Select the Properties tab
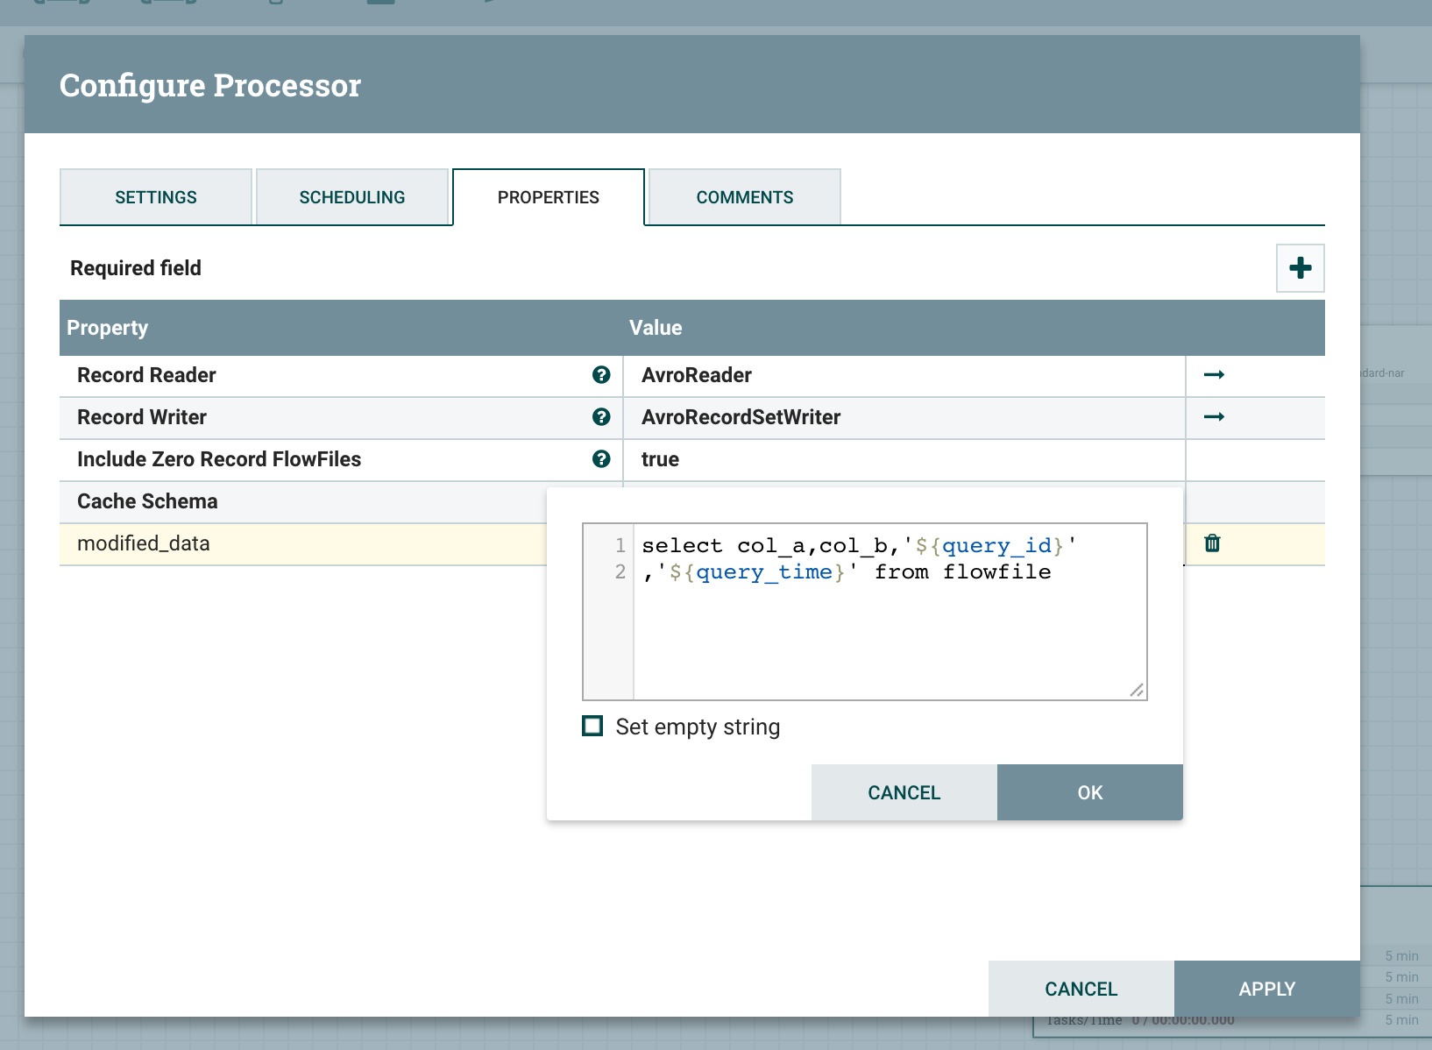 click(549, 197)
